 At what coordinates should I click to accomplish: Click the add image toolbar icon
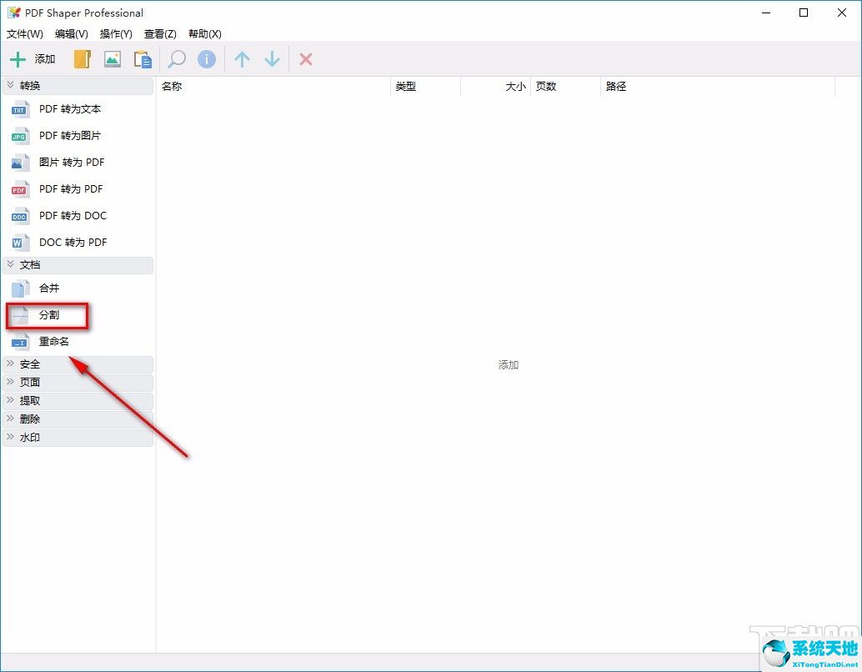[112, 59]
